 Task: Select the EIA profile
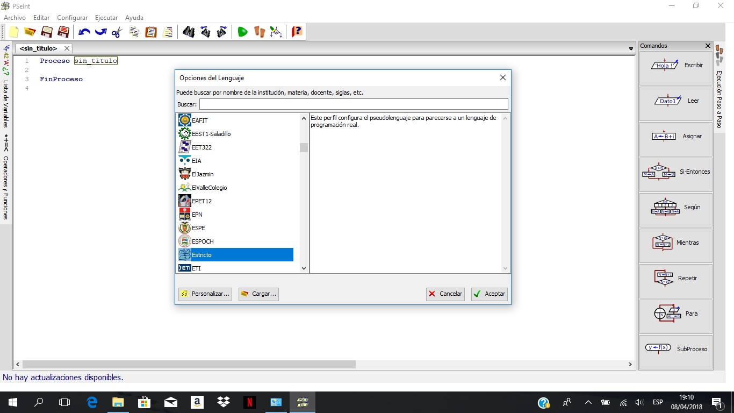[235, 161]
